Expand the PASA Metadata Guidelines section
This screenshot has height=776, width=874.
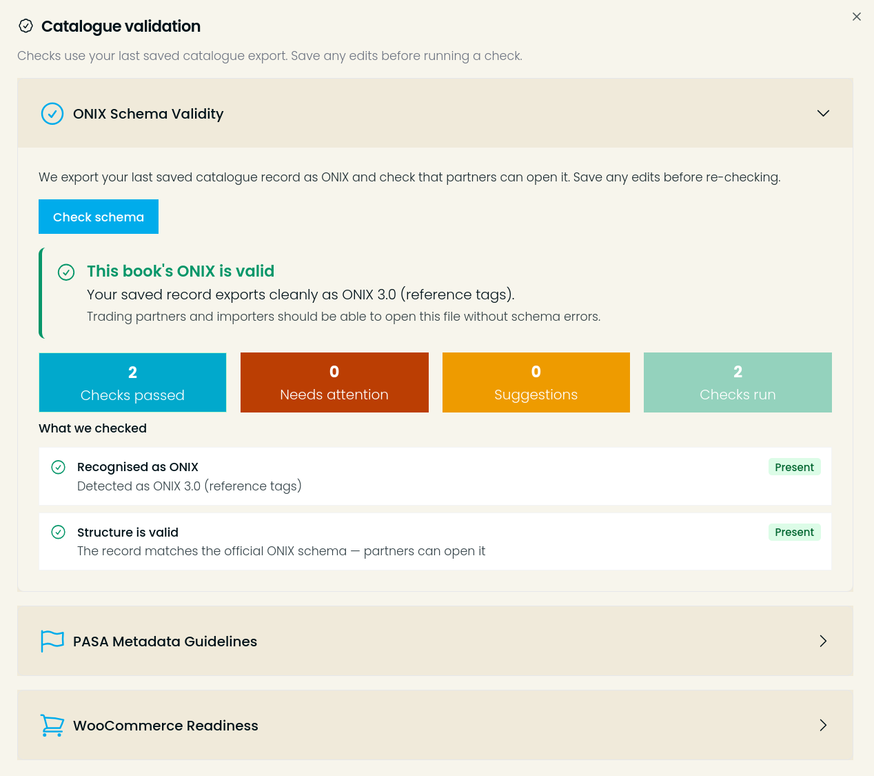point(823,641)
